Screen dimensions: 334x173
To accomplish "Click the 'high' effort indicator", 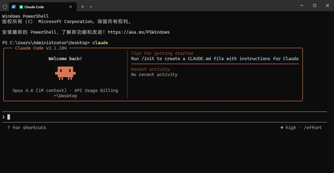I will coord(288,128).
